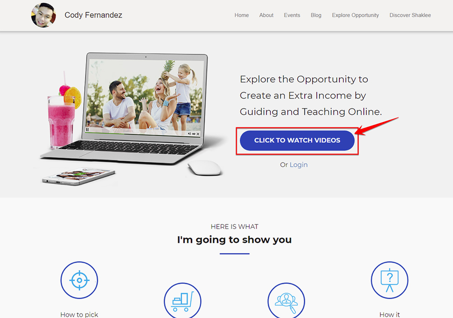The width and height of the screenshot is (453, 318).
Task: Click Cody Fernandez profile photo
Action: pos(43,15)
